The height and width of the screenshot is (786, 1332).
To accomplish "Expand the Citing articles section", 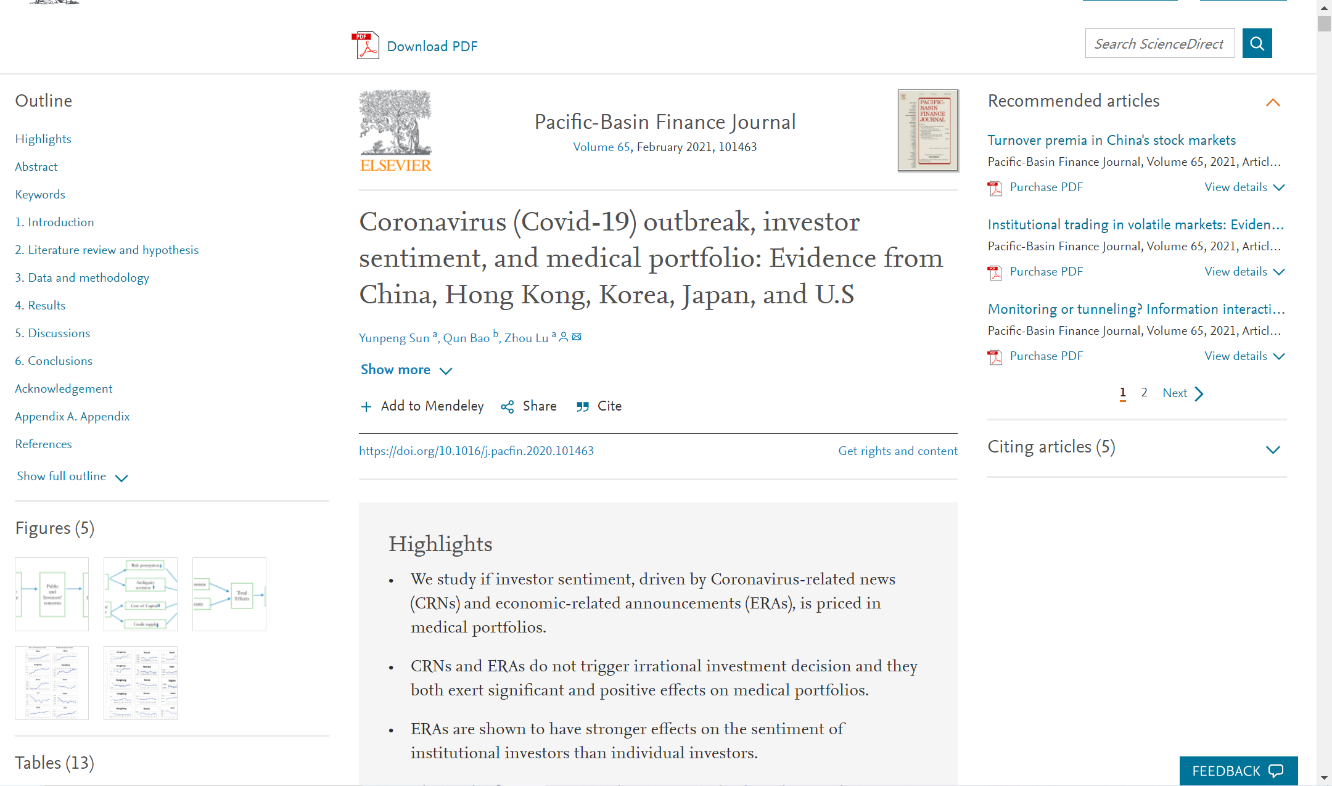I will pos(1273,449).
